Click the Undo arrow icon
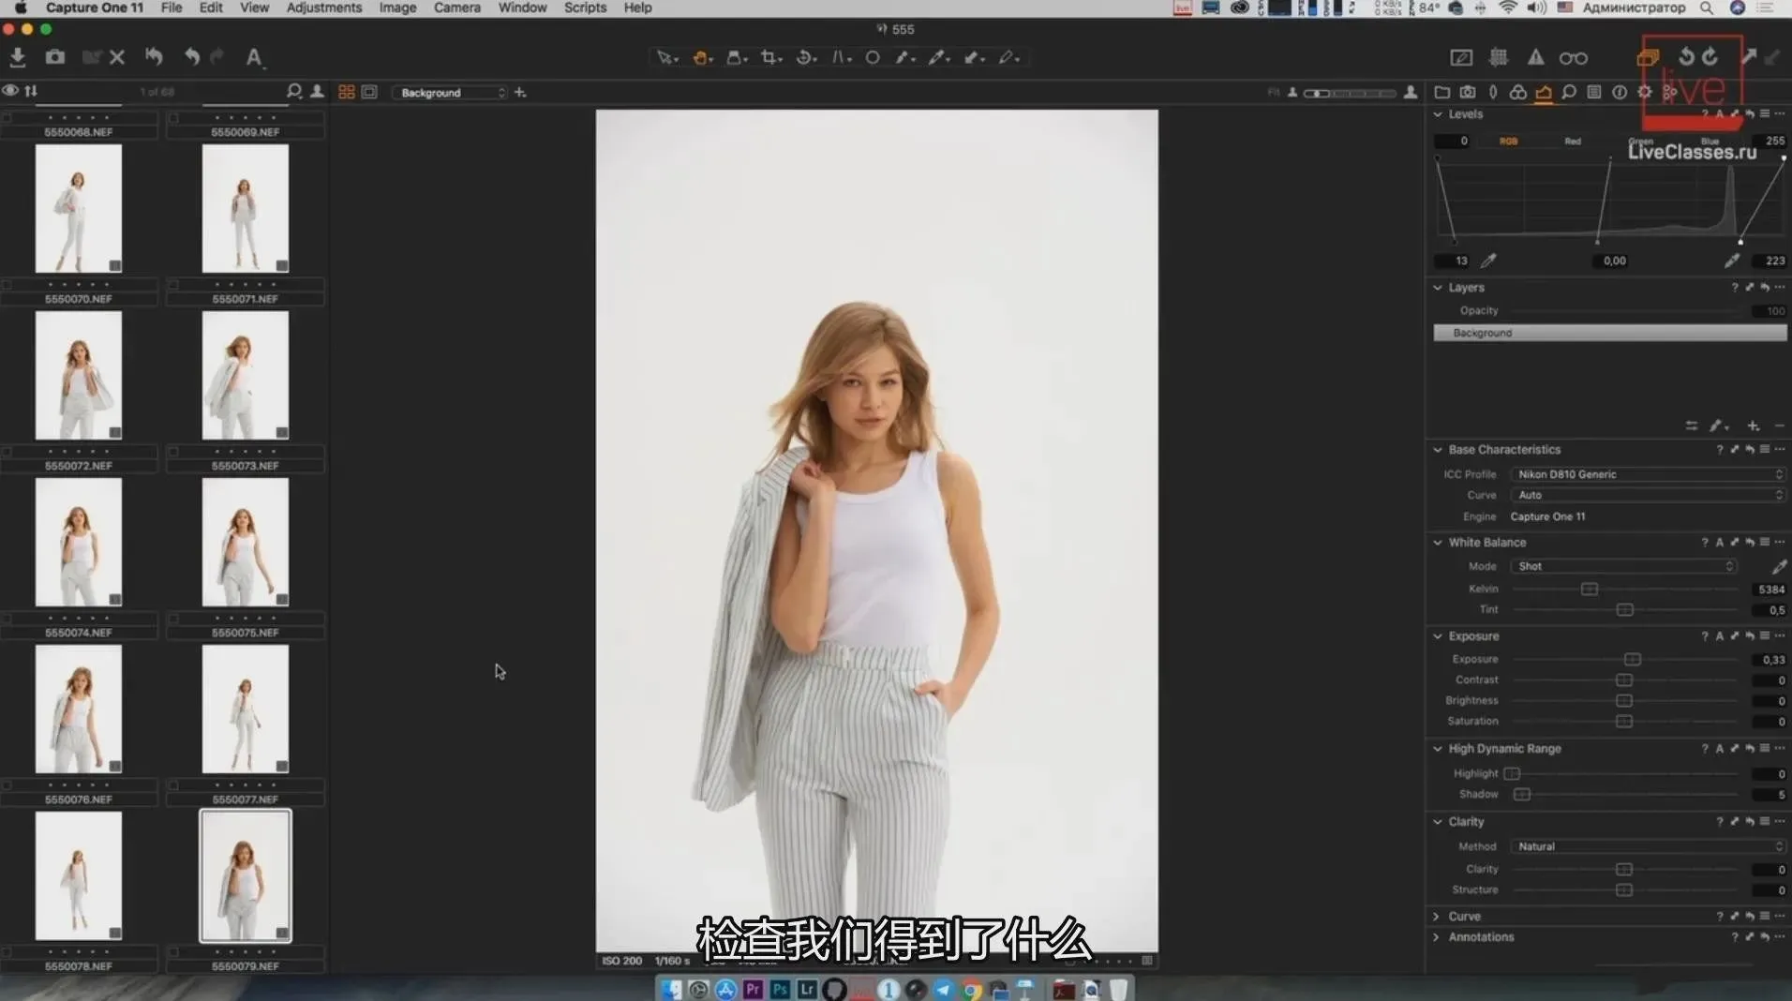 pos(191,57)
